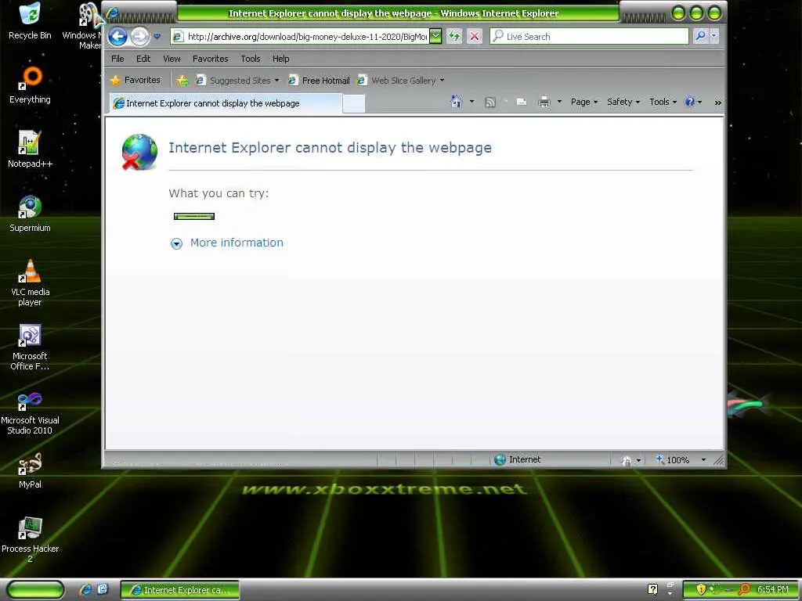Select the Supermium desktop shortcut
Image resolution: width=802 pixels, height=601 pixels.
point(30,214)
